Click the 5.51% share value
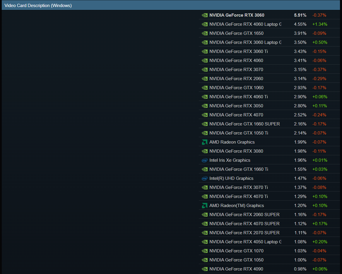Screen dimensions: 342x274 click(300, 15)
